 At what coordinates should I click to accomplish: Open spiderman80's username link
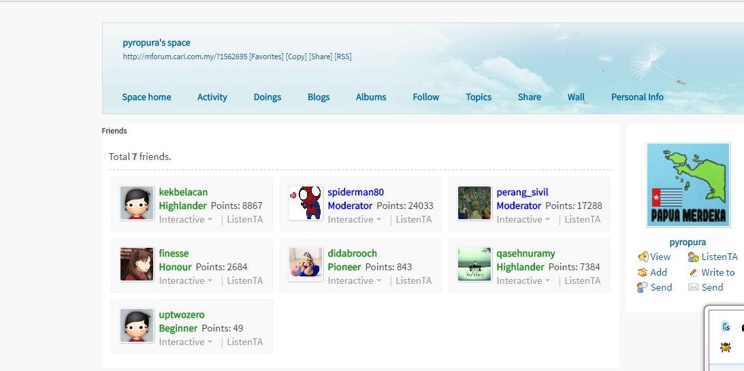pyautogui.click(x=356, y=192)
